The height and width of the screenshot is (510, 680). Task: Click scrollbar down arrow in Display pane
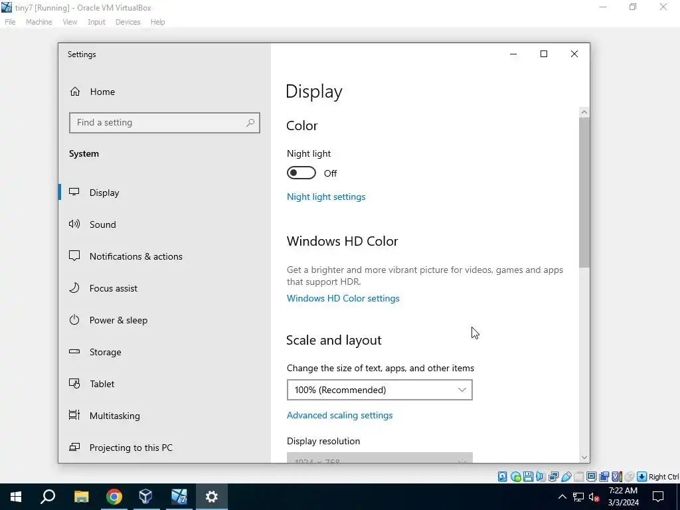pos(584,457)
